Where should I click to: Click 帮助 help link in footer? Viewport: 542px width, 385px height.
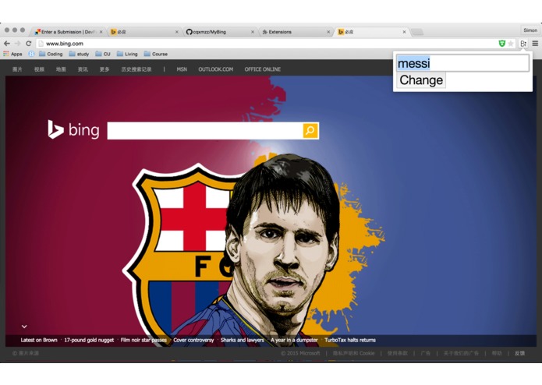pos(497,353)
